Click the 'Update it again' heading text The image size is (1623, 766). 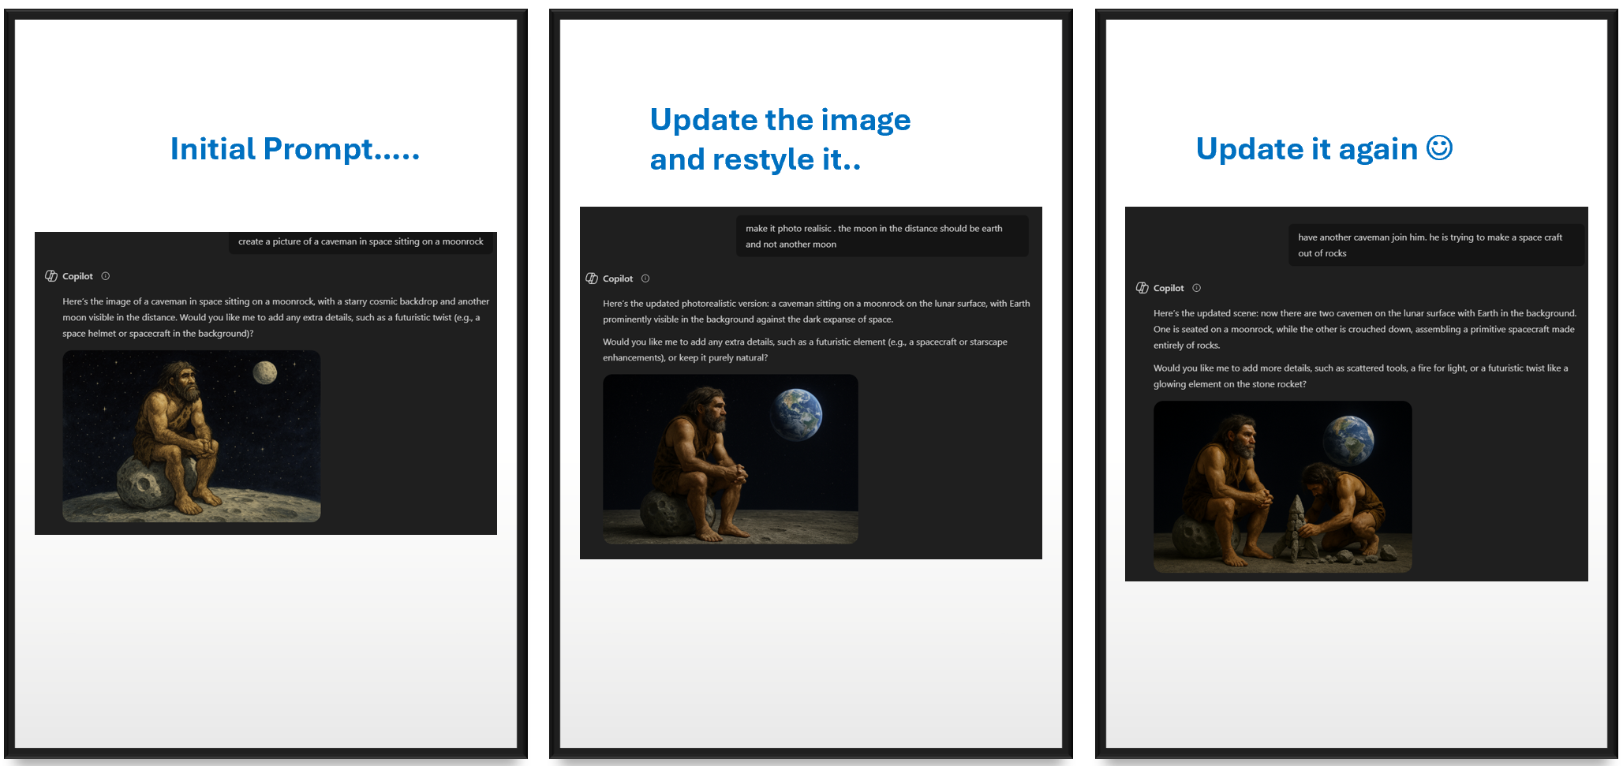[1307, 149]
